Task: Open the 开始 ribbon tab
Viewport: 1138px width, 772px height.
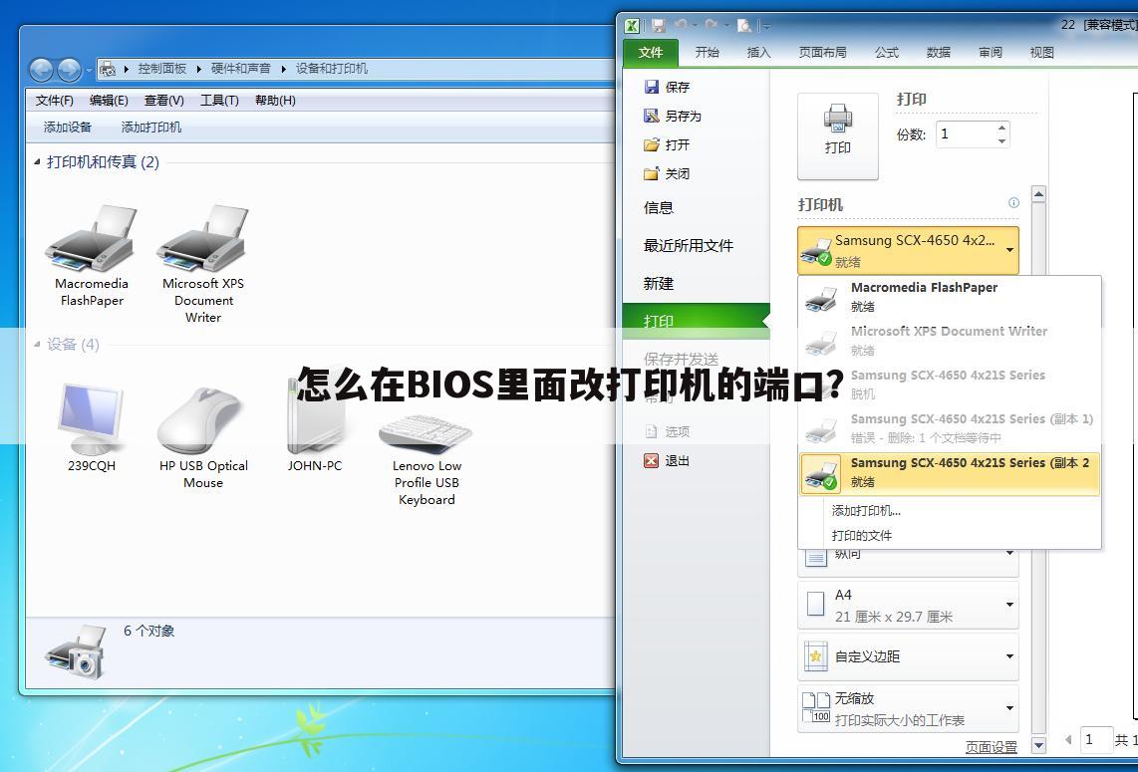Action: [707, 52]
